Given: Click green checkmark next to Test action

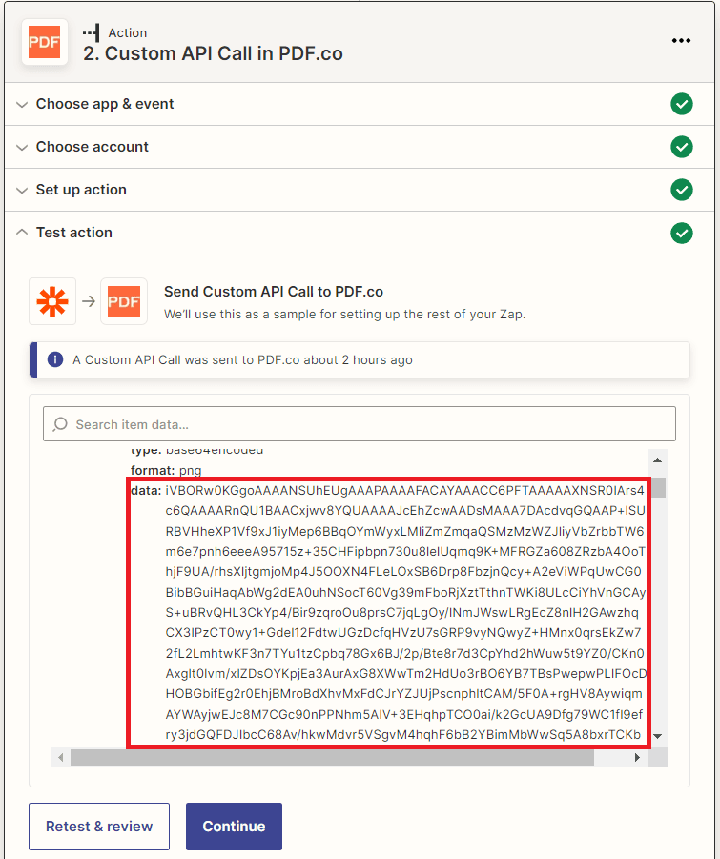Looking at the screenshot, I should coord(681,233).
